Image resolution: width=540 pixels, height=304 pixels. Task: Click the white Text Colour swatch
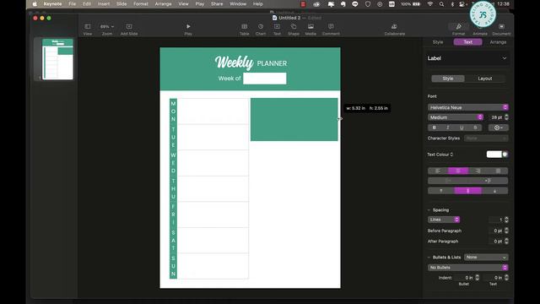point(494,155)
